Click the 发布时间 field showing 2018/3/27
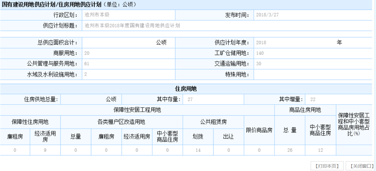Image resolution: width=376 pixels, height=171 pixels. pyautogui.click(x=313, y=15)
